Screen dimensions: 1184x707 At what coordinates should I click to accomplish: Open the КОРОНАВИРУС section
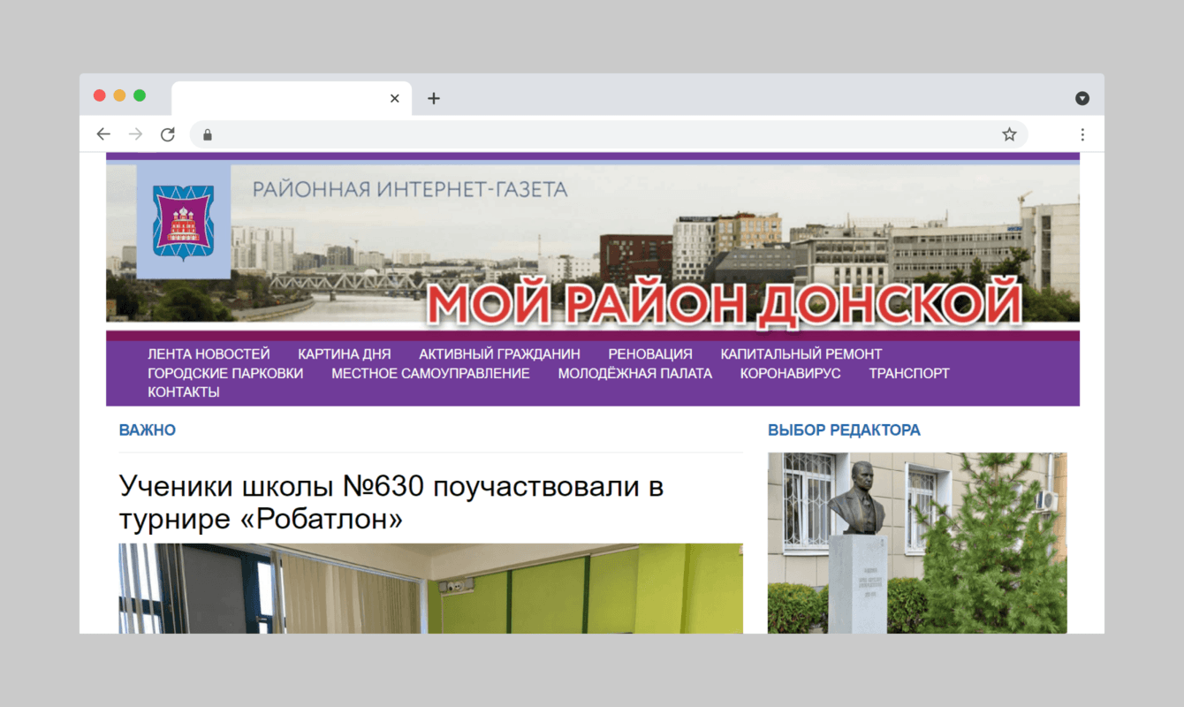[x=791, y=373]
